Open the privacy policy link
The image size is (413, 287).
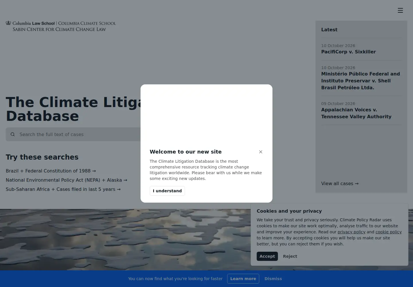pyautogui.click(x=351, y=232)
